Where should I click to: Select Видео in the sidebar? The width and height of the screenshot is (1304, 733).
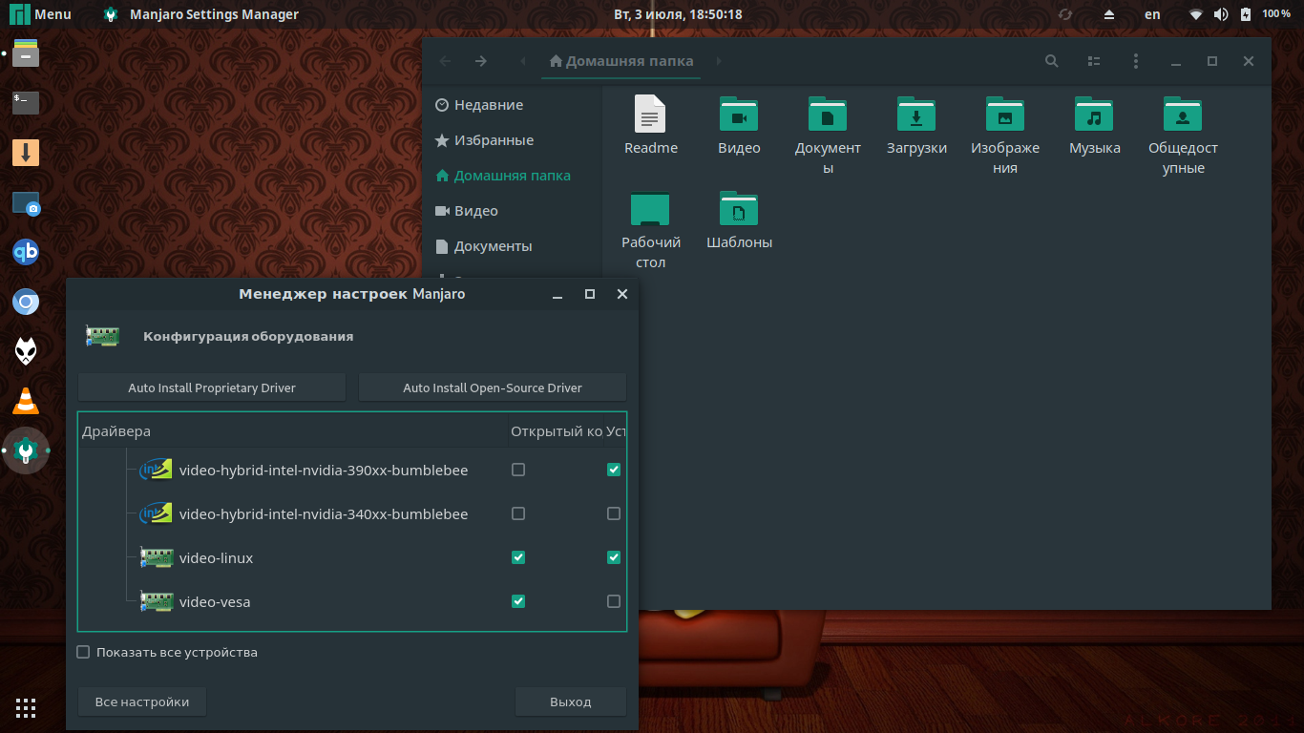(512, 211)
